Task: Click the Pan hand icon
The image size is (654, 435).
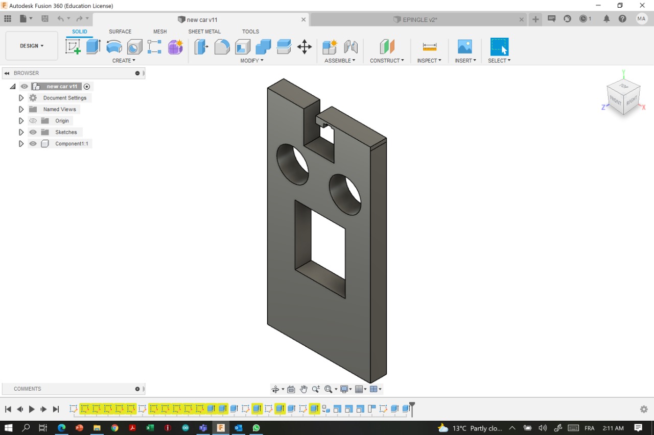Action: [303, 389]
